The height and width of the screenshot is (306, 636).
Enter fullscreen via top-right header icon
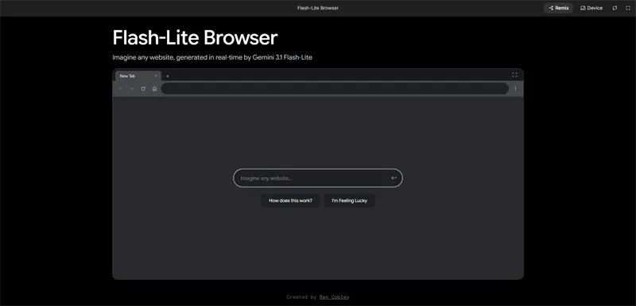[x=628, y=8]
